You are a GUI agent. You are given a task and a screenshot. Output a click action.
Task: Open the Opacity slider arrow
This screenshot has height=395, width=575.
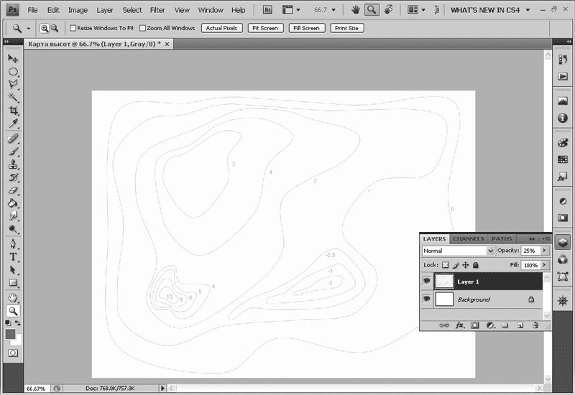click(x=544, y=251)
